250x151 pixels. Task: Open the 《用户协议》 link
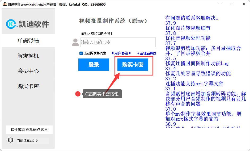[121, 53]
